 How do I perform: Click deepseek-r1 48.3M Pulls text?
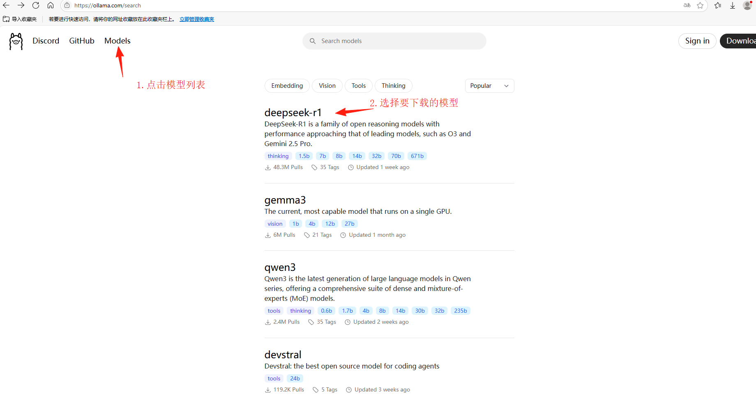(288, 167)
